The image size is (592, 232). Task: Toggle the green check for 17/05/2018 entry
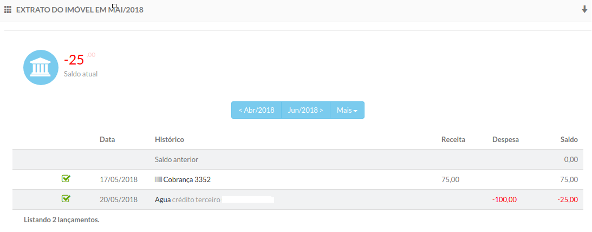pyautogui.click(x=66, y=178)
